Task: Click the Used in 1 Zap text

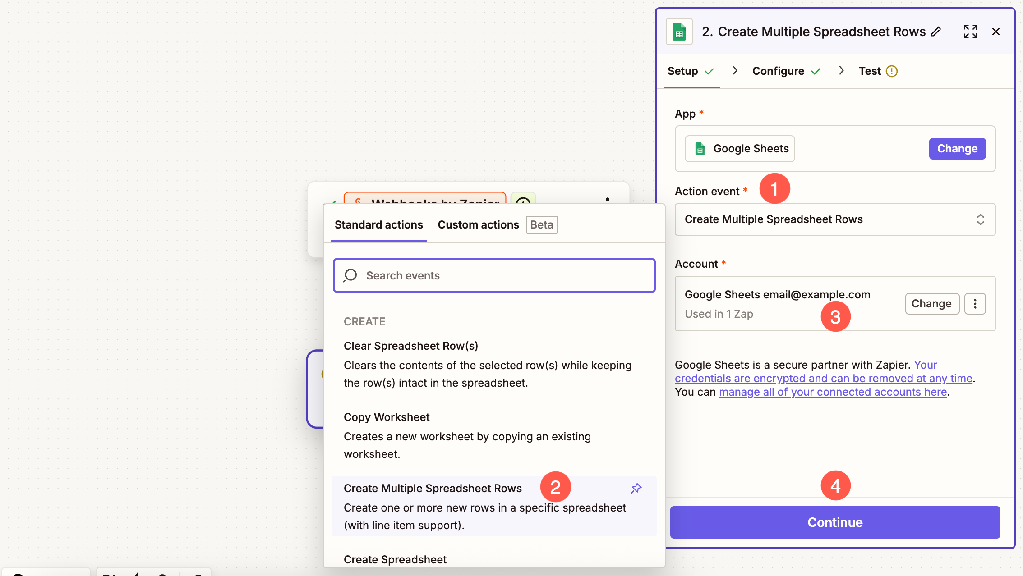Action: point(719,314)
